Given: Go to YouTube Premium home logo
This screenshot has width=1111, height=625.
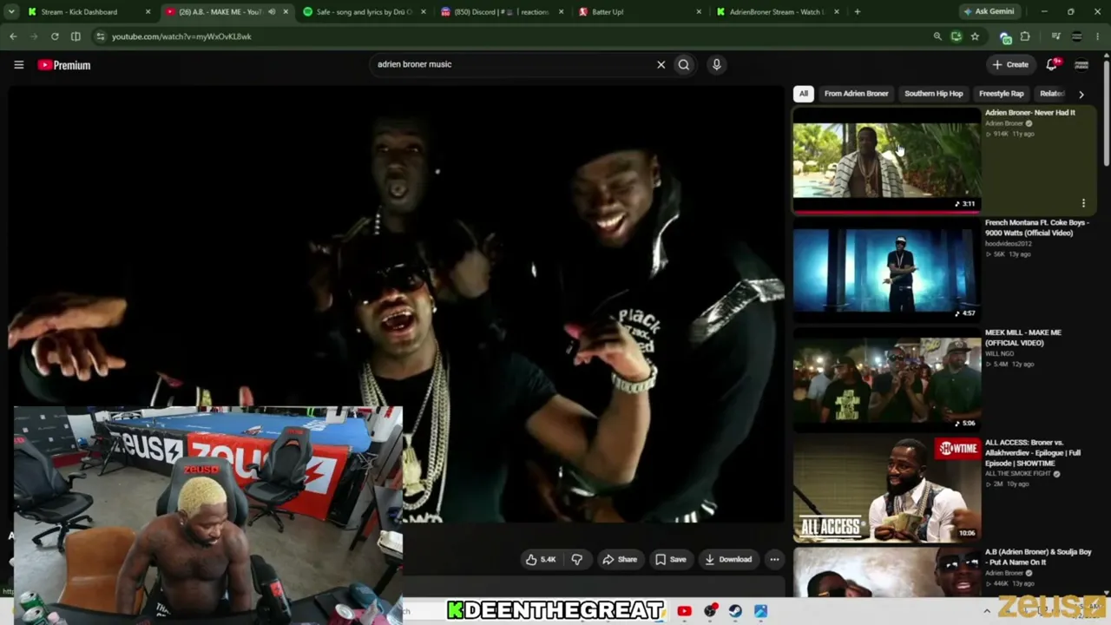Looking at the screenshot, I should point(64,65).
